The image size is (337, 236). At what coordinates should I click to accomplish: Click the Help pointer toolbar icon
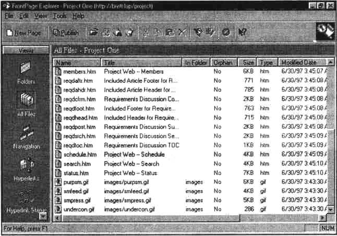click(242, 32)
